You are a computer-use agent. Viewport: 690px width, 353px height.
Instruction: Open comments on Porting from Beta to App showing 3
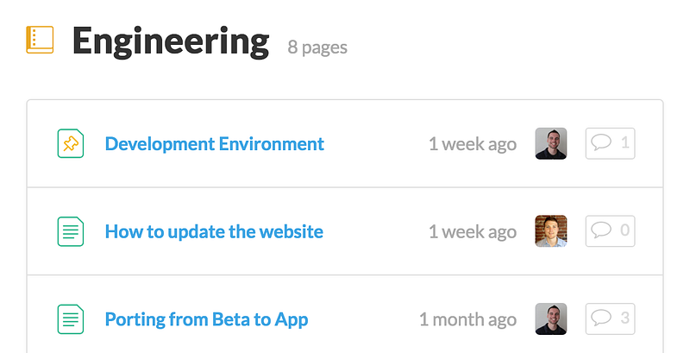610,318
